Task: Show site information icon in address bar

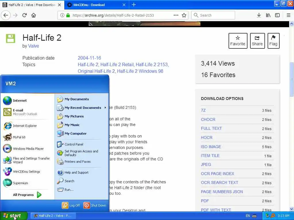Action: [x=62, y=15]
